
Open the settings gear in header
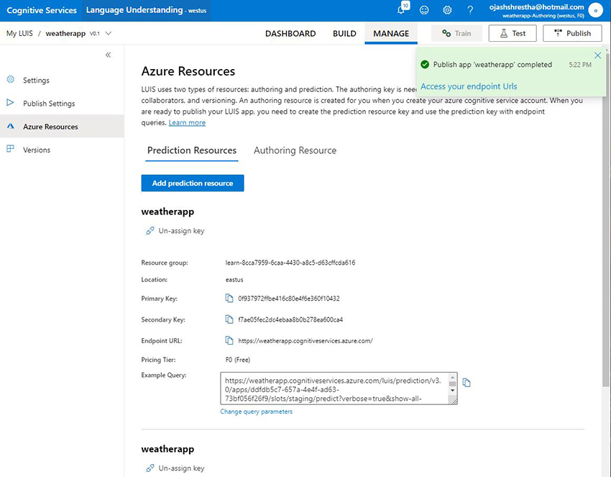click(x=447, y=10)
